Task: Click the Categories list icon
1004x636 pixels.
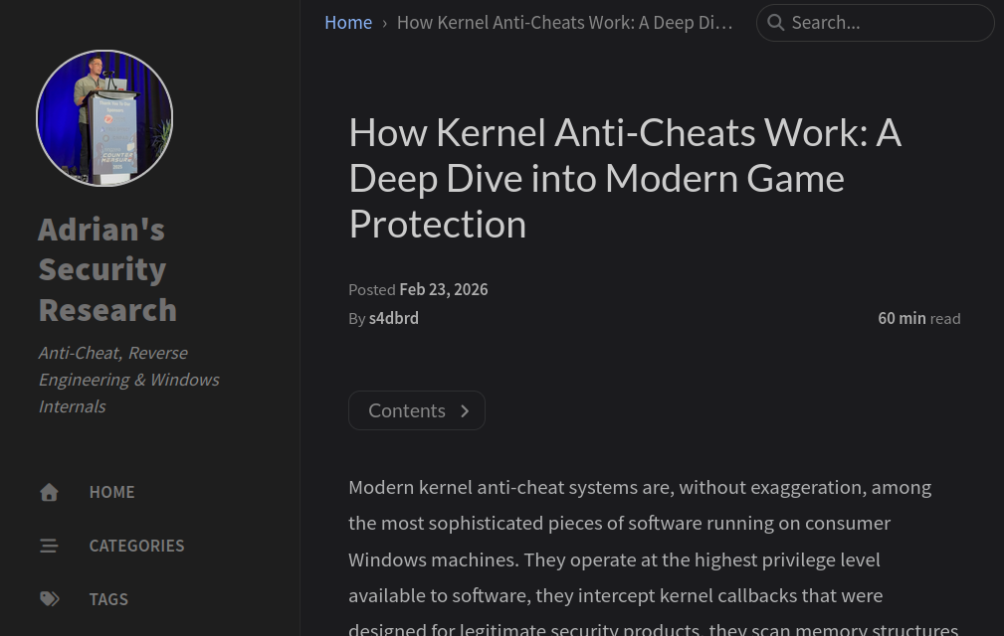Action: click(x=49, y=546)
